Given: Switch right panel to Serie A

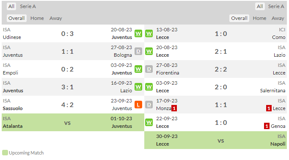Looking at the screenshot, I should click(x=276, y=6).
